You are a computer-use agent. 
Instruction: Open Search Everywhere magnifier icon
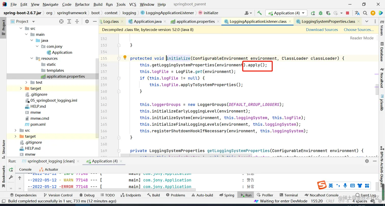365,13
